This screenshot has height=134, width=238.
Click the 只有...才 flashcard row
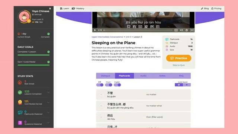click(143, 126)
